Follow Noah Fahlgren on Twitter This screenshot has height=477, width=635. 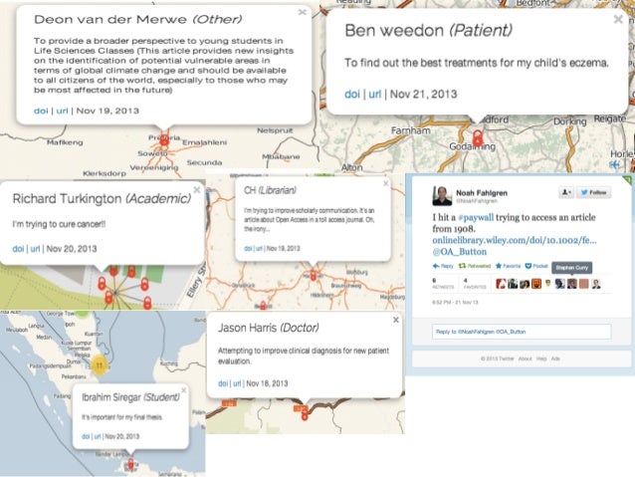[593, 192]
